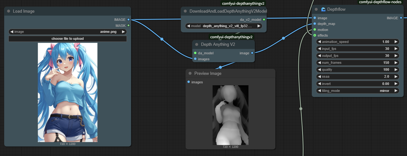Increase output_fps with right arrow

pos(396,56)
